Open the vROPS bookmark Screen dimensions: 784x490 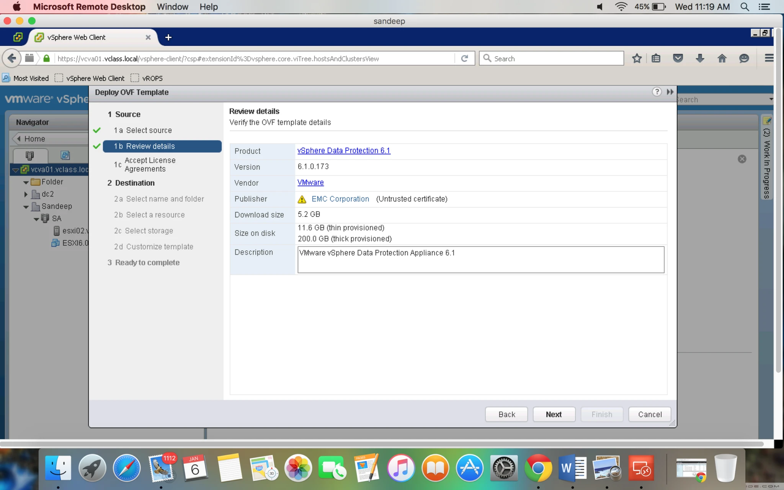pos(147,78)
